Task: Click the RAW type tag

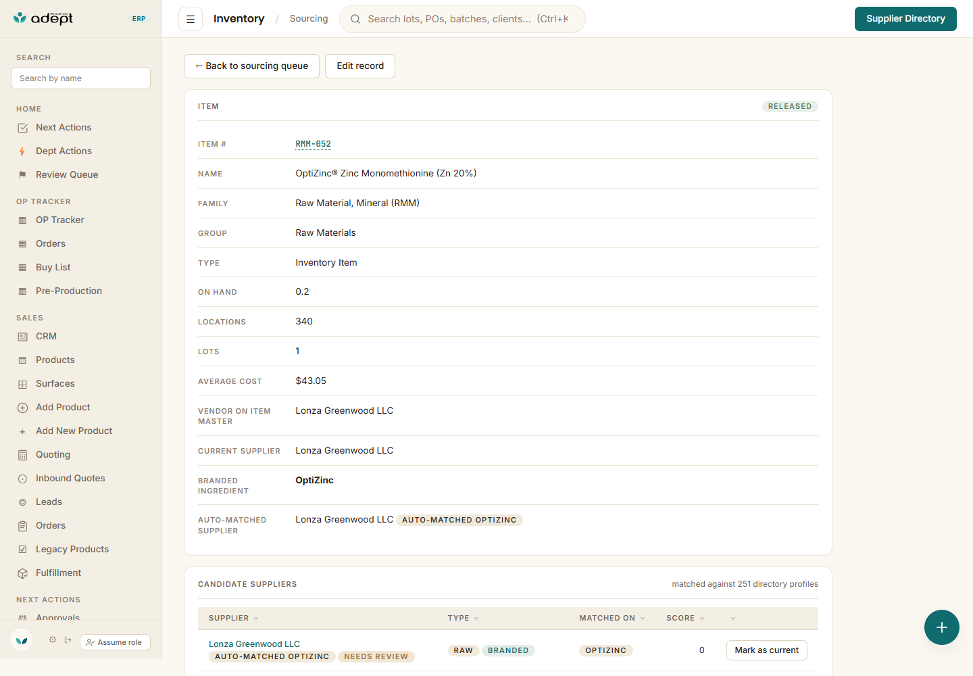Action: coord(464,651)
